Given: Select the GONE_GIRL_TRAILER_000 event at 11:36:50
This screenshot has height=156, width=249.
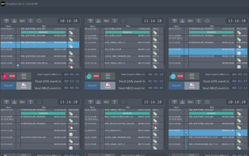Looking at the screenshot, I should click(124, 58).
